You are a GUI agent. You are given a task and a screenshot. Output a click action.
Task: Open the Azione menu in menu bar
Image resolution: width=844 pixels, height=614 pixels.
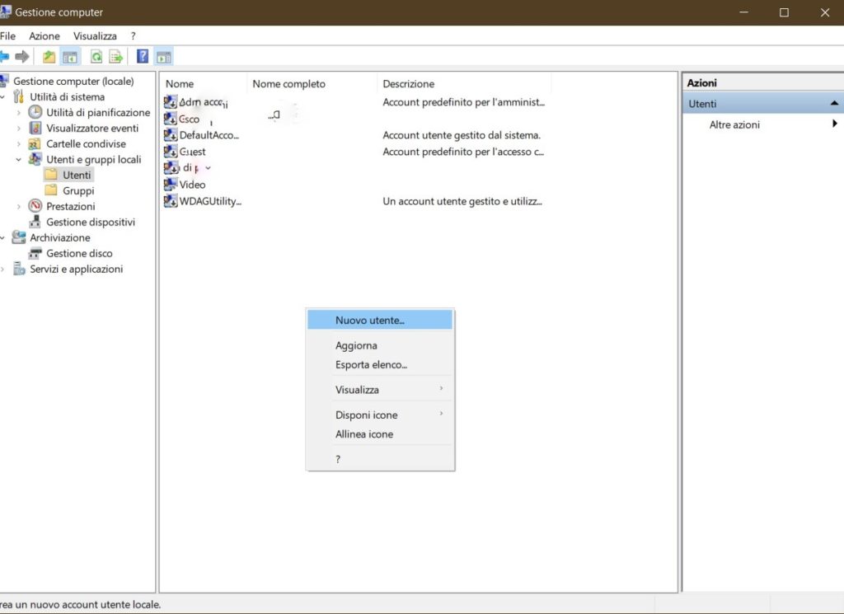click(x=45, y=36)
